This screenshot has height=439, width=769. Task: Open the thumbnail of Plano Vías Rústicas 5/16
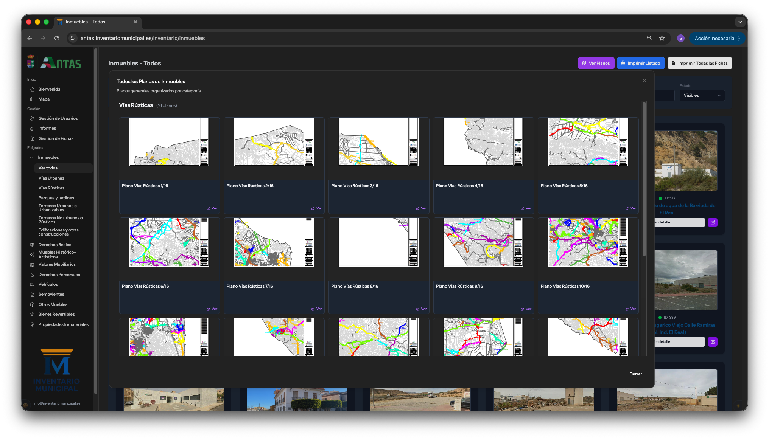click(587, 142)
